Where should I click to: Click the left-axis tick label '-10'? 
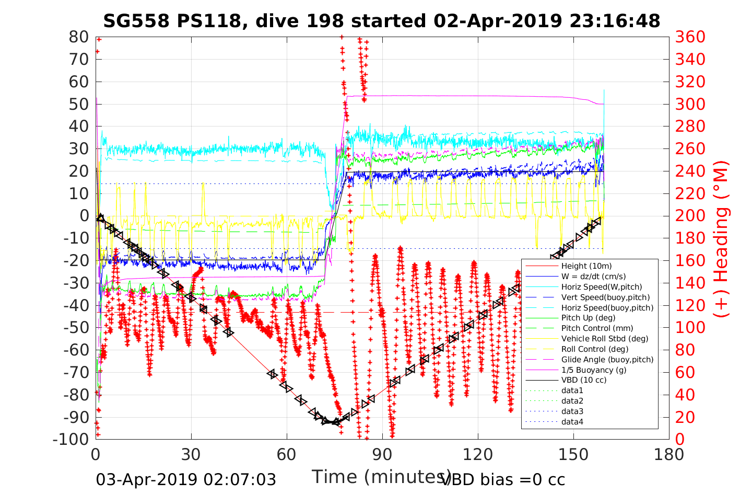[x=76, y=238]
